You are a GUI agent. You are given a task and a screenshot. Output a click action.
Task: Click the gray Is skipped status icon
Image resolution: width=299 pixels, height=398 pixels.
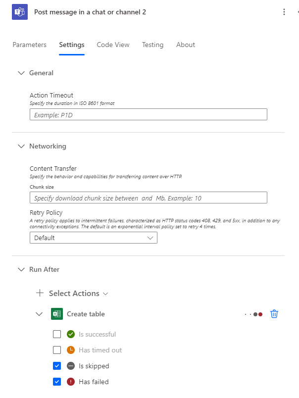coord(71,366)
